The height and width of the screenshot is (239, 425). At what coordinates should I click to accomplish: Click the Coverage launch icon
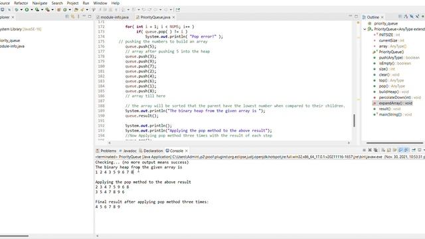pos(37,10)
